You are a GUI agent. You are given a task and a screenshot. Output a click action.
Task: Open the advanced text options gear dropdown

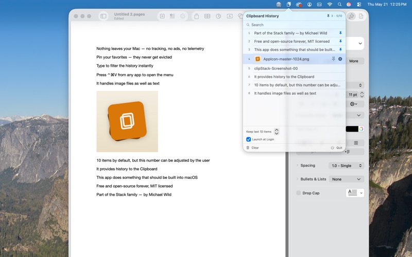pos(354,104)
